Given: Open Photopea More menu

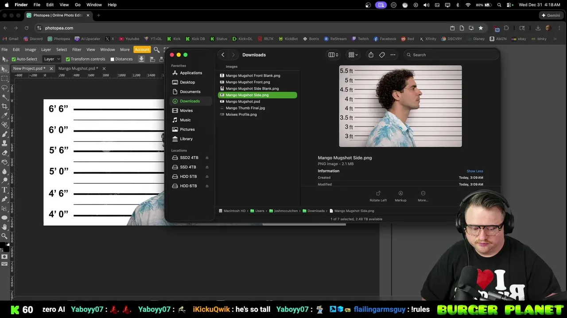Looking at the screenshot, I should point(125,49).
